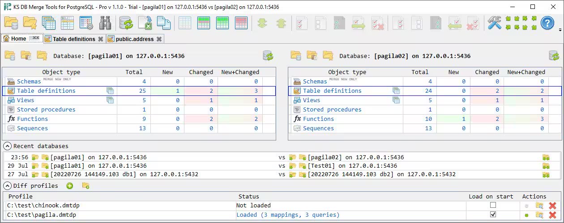Expand the toolbar overflow arrow

pos(560,30)
